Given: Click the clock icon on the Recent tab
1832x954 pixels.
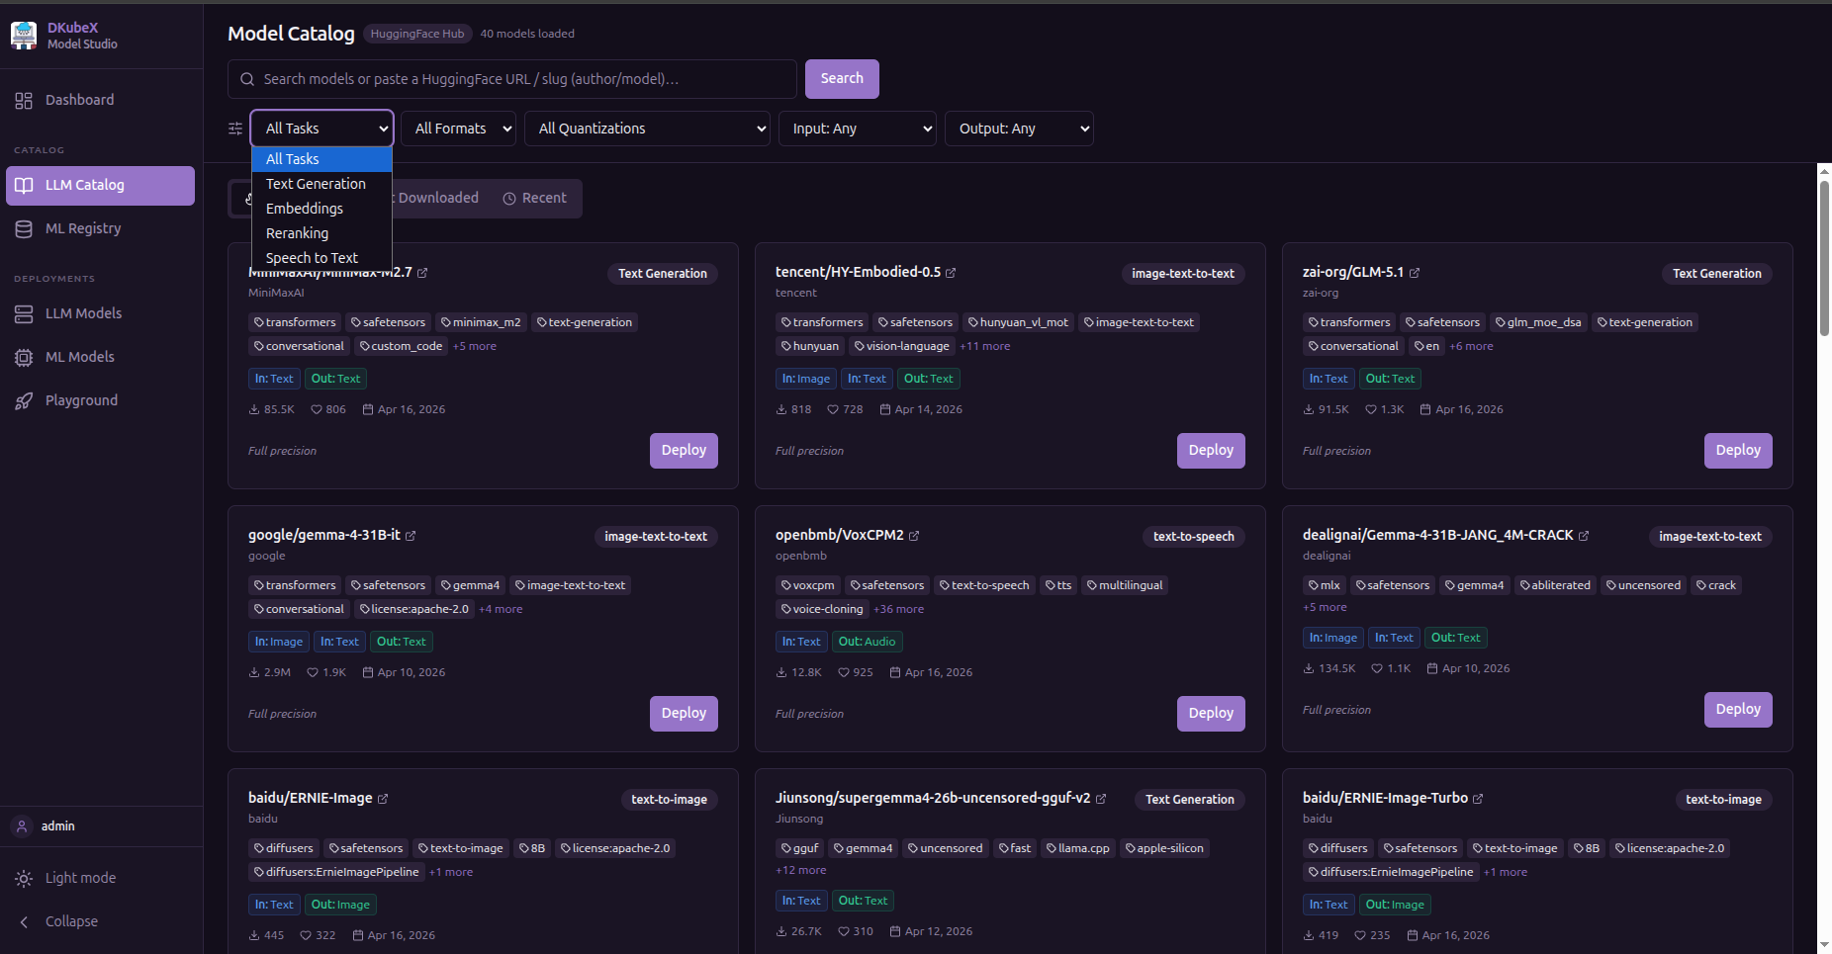Looking at the screenshot, I should (509, 199).
